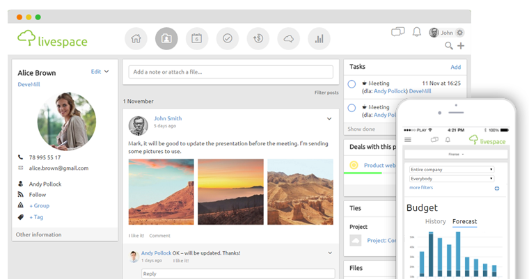Click the livespace logo

pyautogui.click(x=52, y=38)
